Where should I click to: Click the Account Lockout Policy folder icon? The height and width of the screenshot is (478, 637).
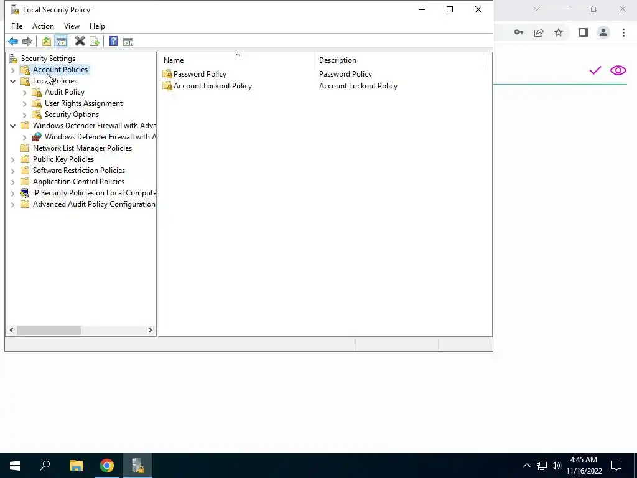[x=167, y=86]
